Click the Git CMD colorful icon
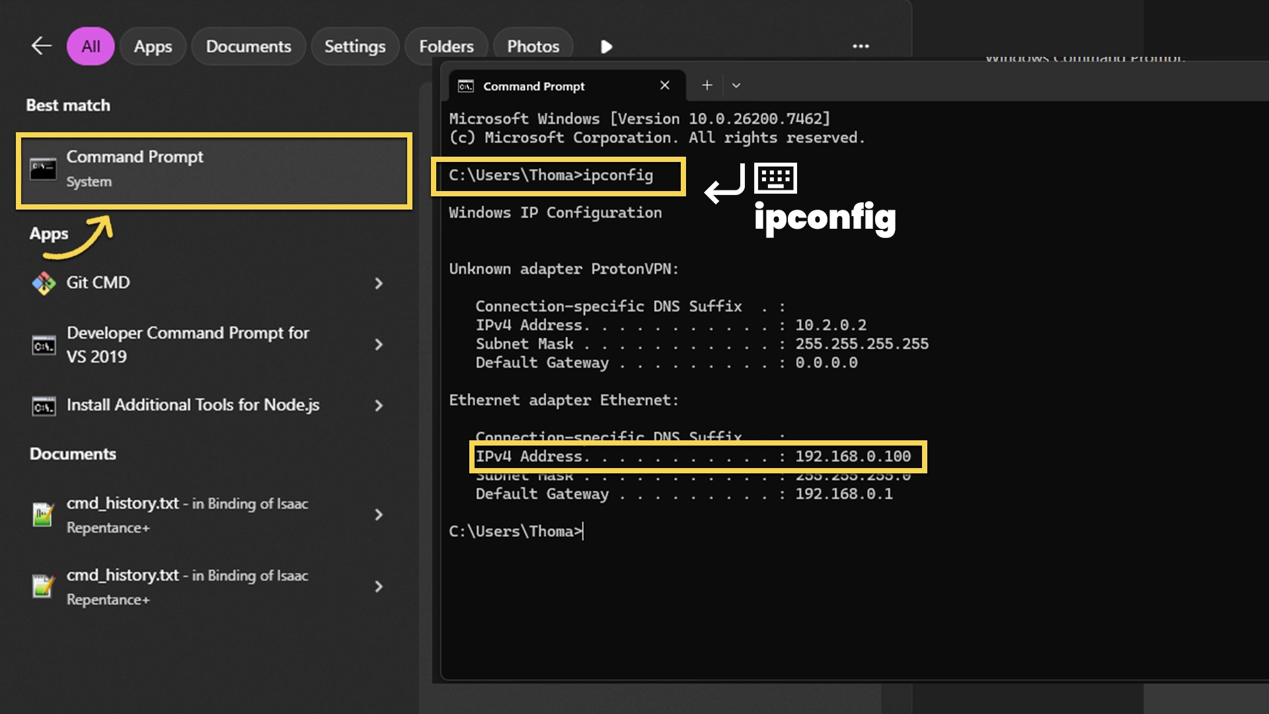Image resolution: width=1269 pixels, height=714 pixels. pos(44,283)
